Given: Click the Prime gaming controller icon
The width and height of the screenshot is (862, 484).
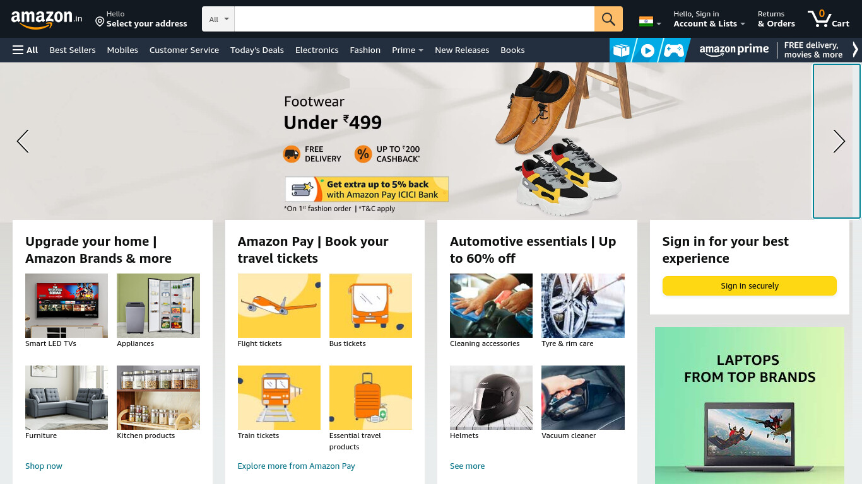Looking at the screenshot, I should (x=673, y=50).
